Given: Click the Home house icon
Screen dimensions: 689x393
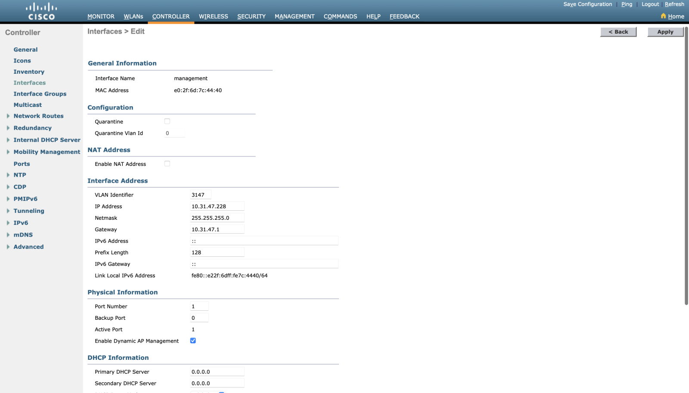Looking at the screenshot, I should coord(663,16).
